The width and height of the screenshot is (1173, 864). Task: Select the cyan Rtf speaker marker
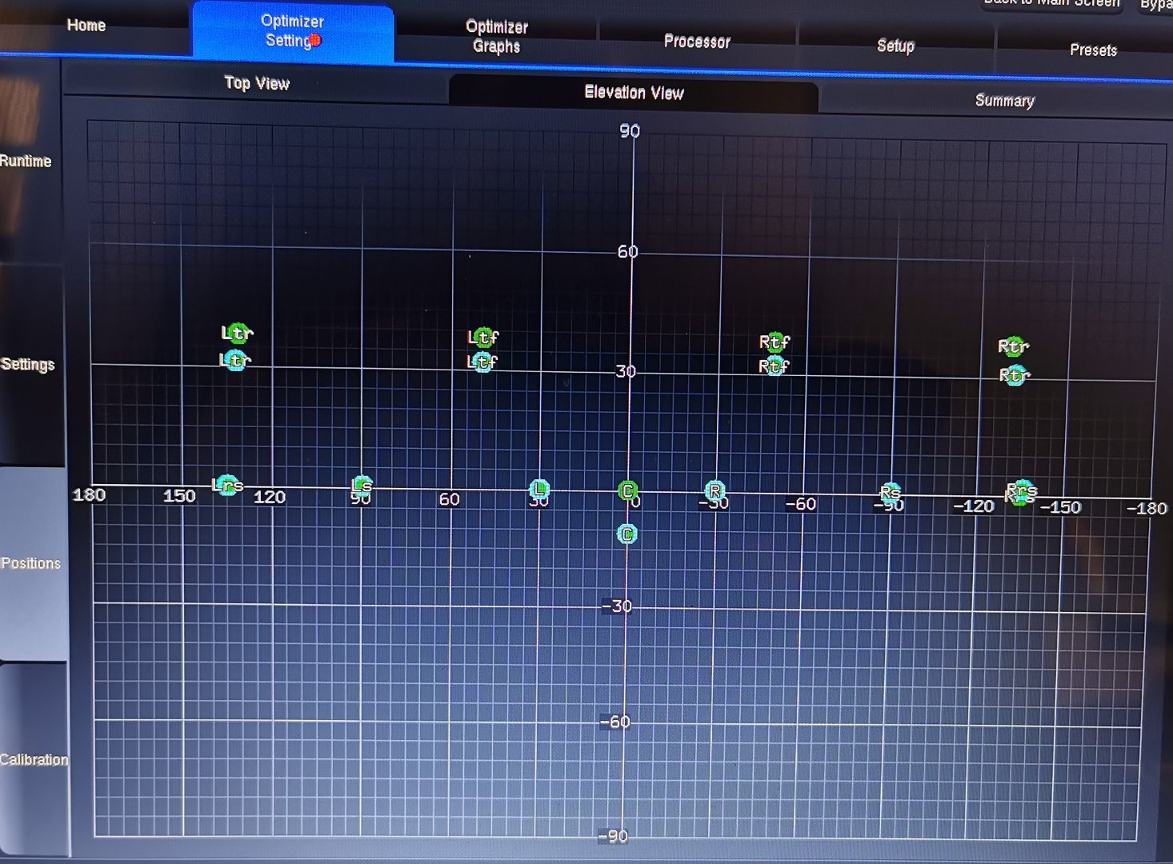(x=774, y=366)
